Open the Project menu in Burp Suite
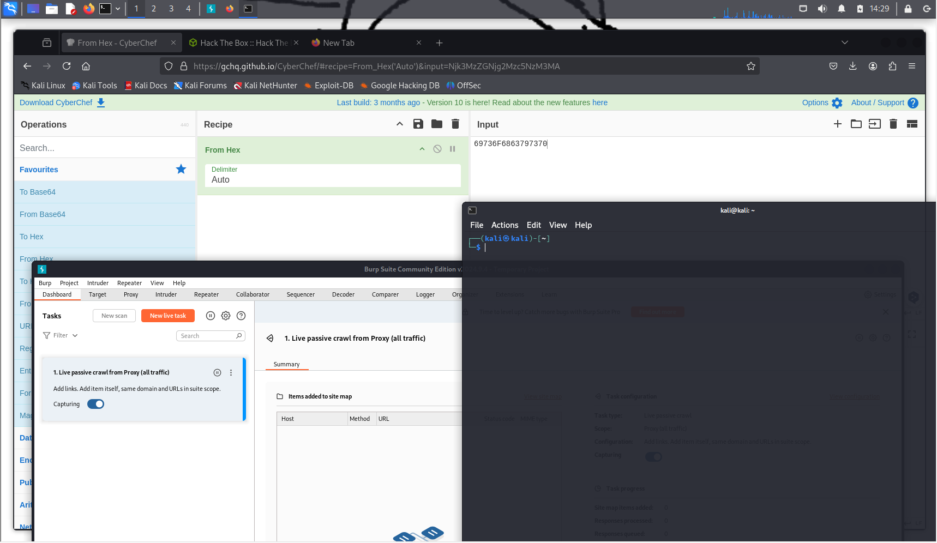Screen dimensions: 937x543 (x=69, y=283)
